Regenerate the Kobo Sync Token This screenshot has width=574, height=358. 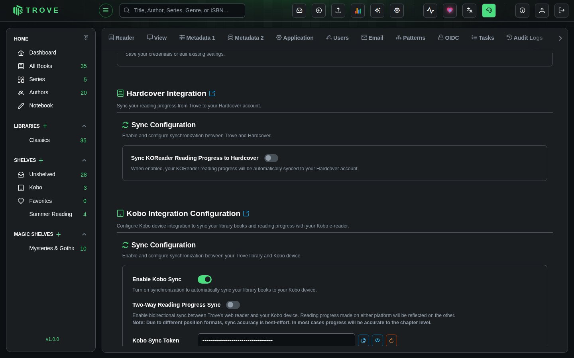click(x=391, y=340)
